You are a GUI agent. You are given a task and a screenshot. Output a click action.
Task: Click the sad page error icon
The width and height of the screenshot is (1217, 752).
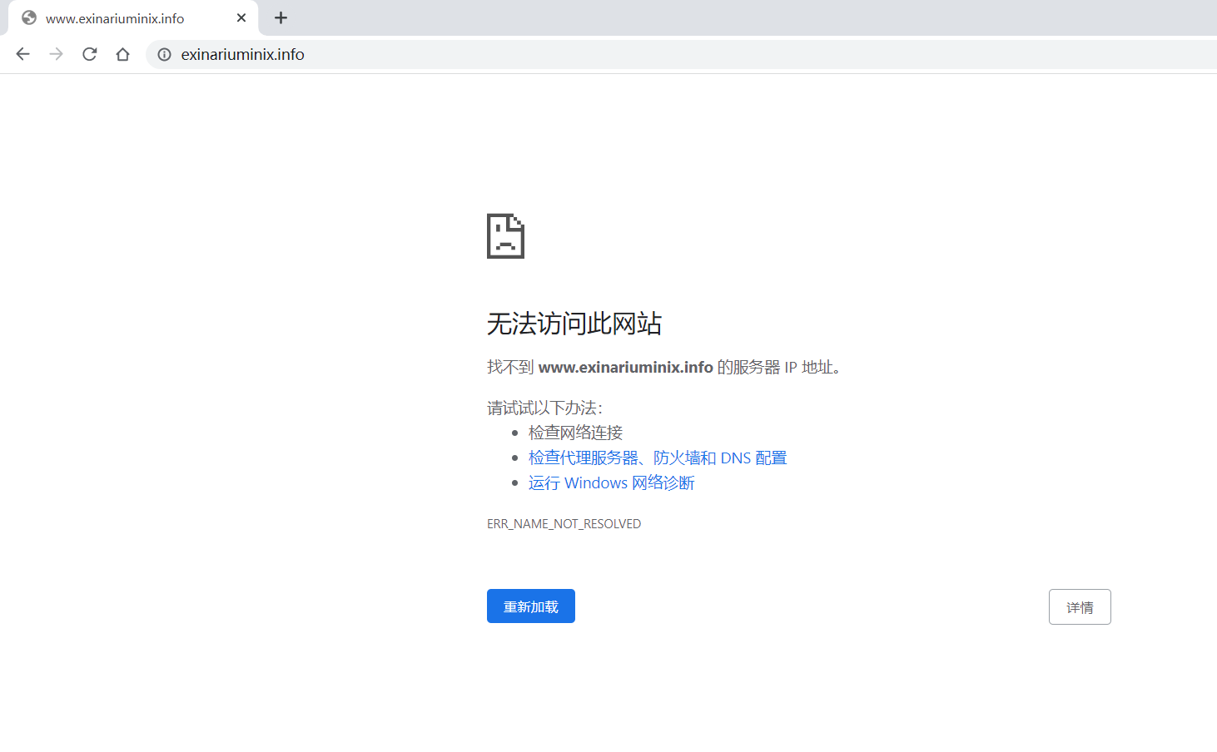[505, 236]
